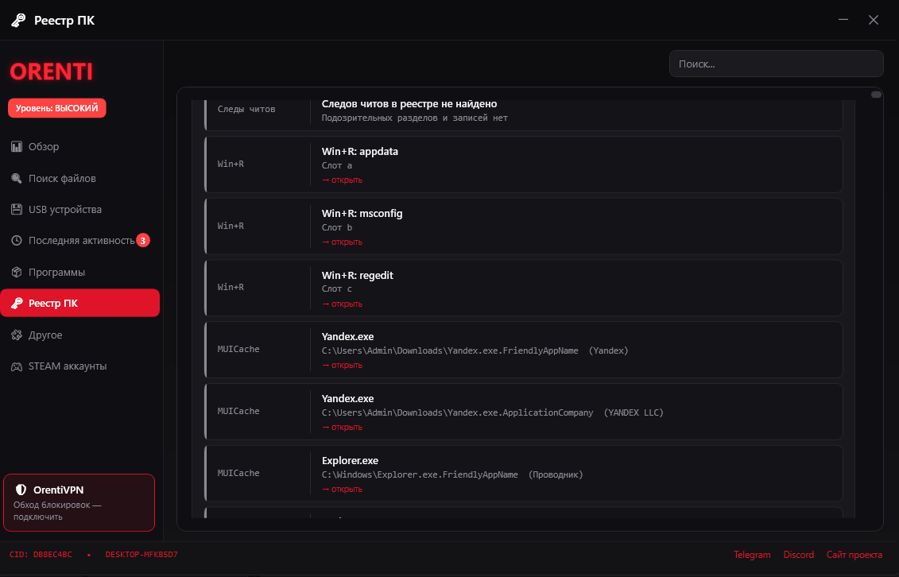
Task: Click the puzzle icon beside Другое
Action: point(17,335)
